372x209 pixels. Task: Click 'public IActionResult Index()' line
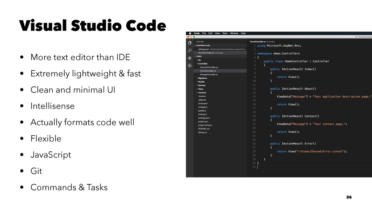tap(293, 69)
